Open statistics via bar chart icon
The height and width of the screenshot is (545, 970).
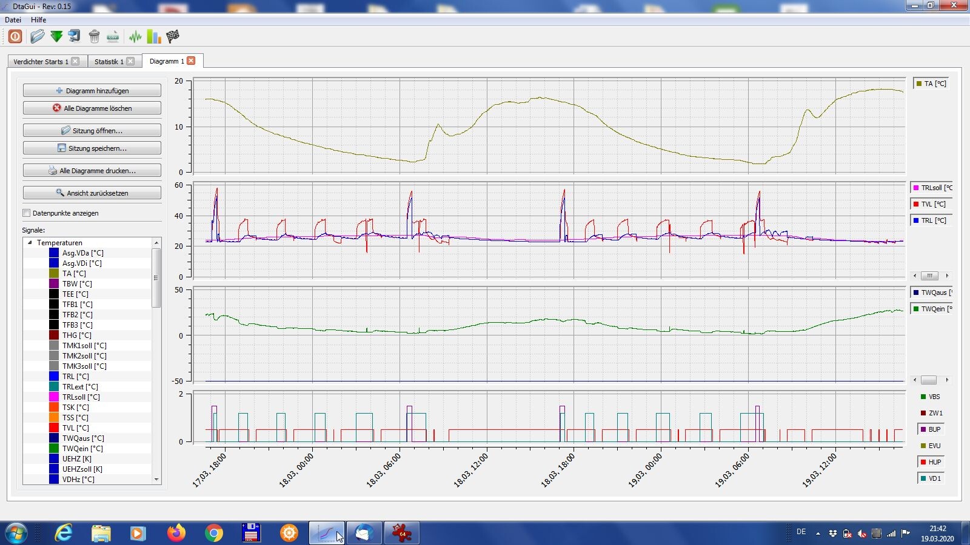154,36
